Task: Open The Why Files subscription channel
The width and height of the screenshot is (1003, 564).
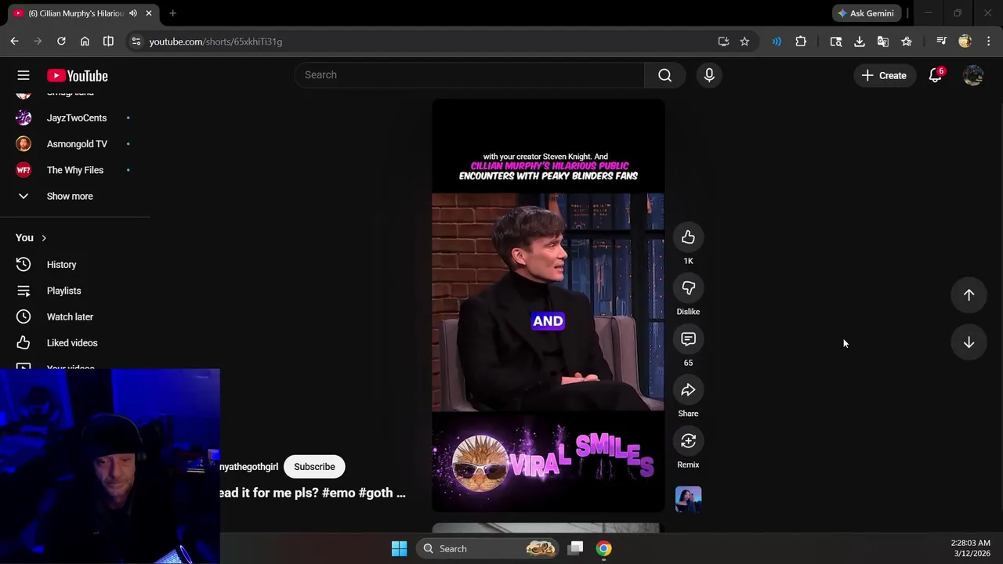Action: click(74, 170)
